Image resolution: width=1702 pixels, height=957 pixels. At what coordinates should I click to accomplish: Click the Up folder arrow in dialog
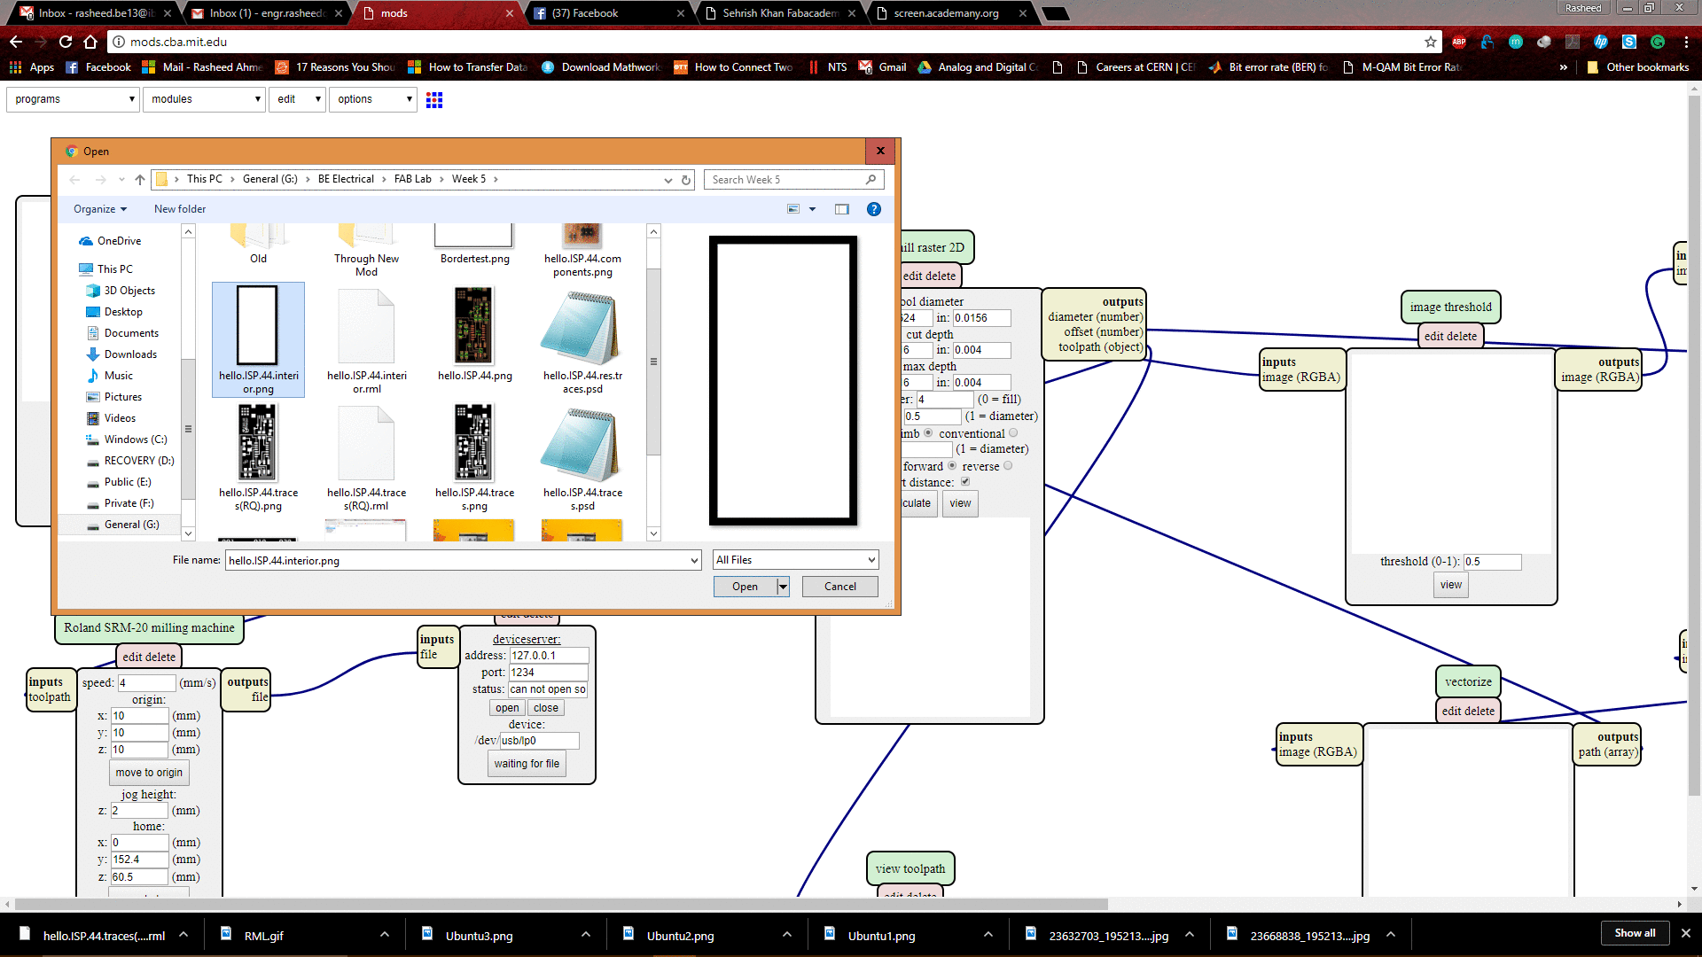tap(139, 179)
